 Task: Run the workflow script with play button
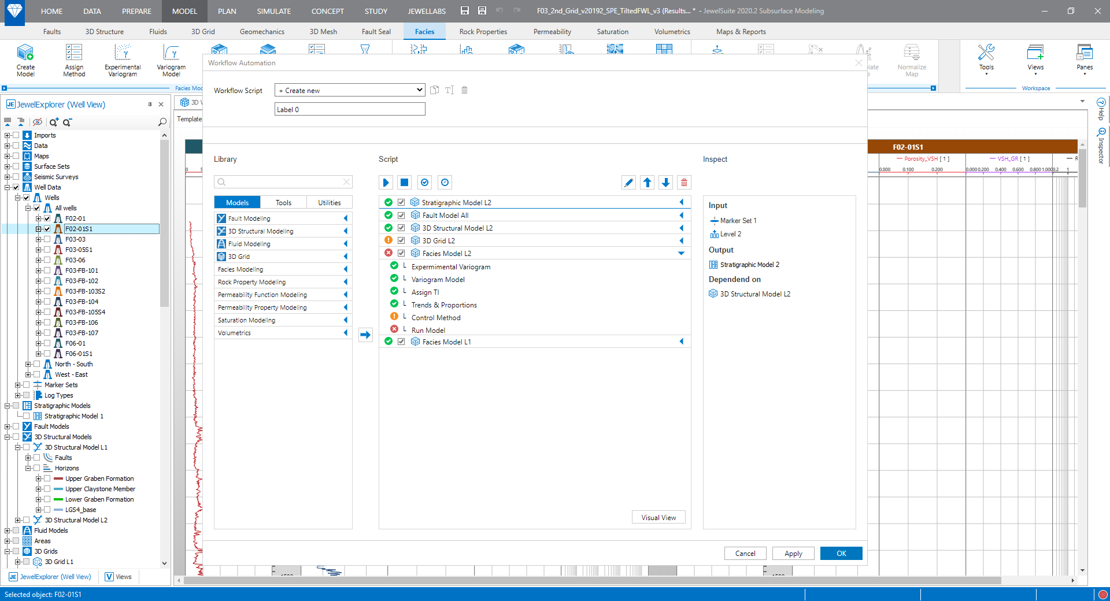(x=386, y=183)
